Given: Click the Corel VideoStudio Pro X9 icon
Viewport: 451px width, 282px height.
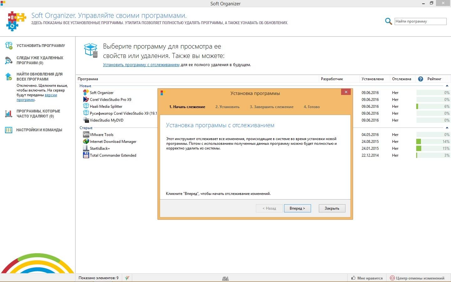Looking at the screenshot, I should (x=86, y=99).
